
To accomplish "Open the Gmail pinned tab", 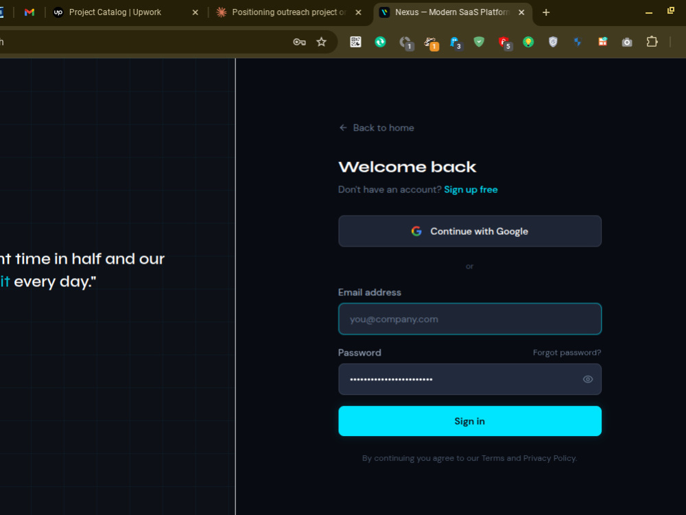I will (29, 12).
